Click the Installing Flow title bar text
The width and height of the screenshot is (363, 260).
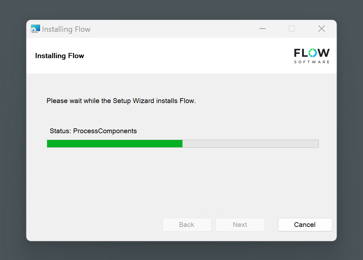click(x=66, y=29)
